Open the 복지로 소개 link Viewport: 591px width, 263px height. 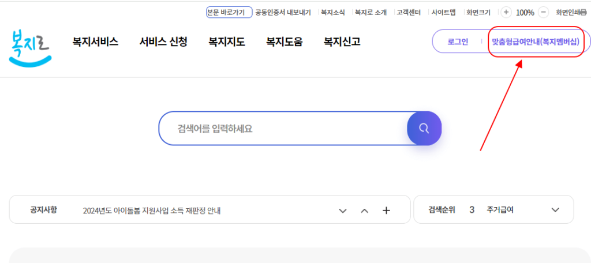(371, 13)
